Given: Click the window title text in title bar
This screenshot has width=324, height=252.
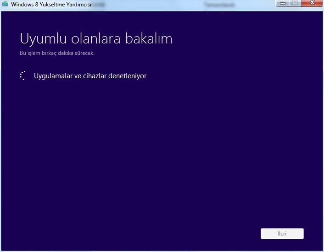Looking at the screenshot, I should 51,4.
